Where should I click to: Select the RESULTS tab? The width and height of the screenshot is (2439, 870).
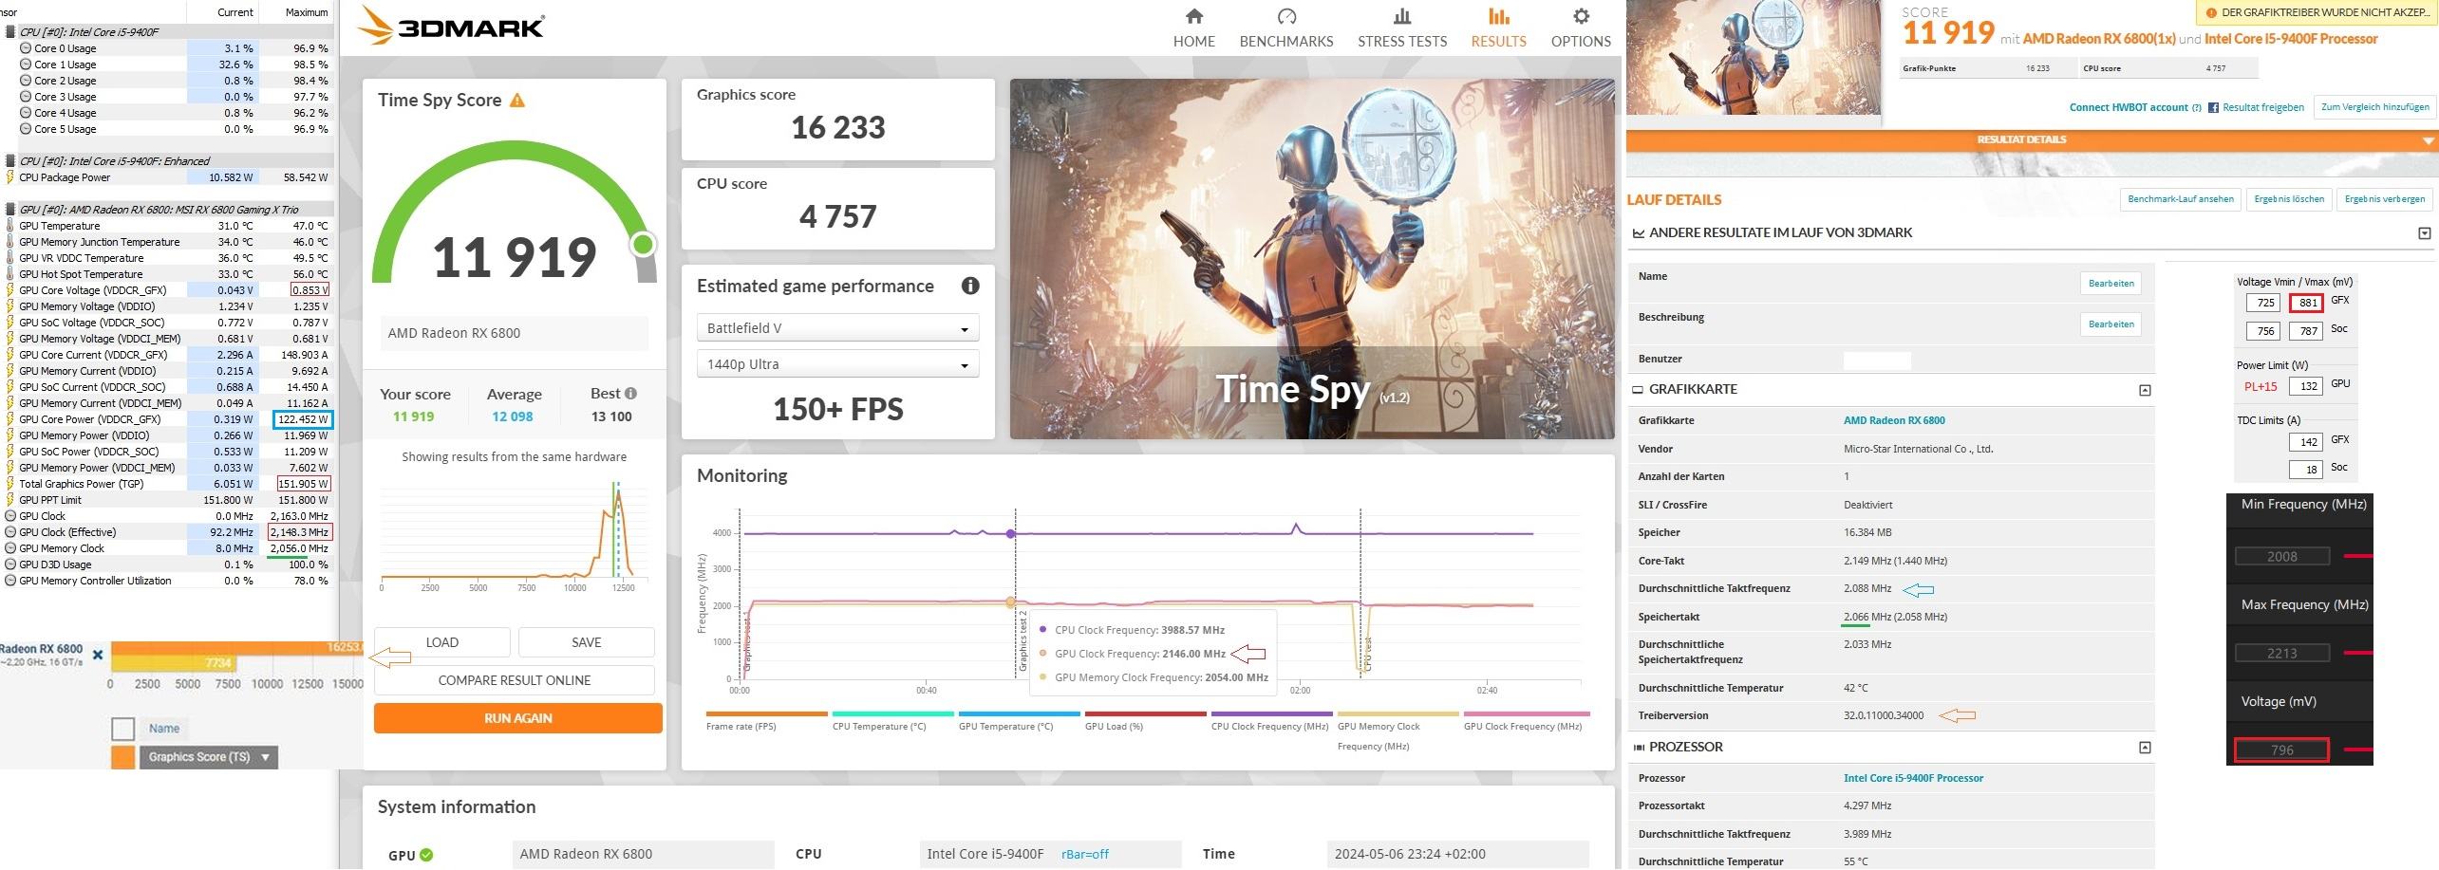(1498, 28)
